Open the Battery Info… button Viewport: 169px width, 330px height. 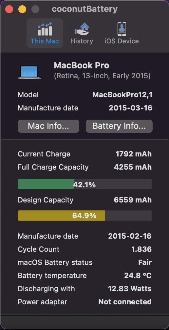119,126
